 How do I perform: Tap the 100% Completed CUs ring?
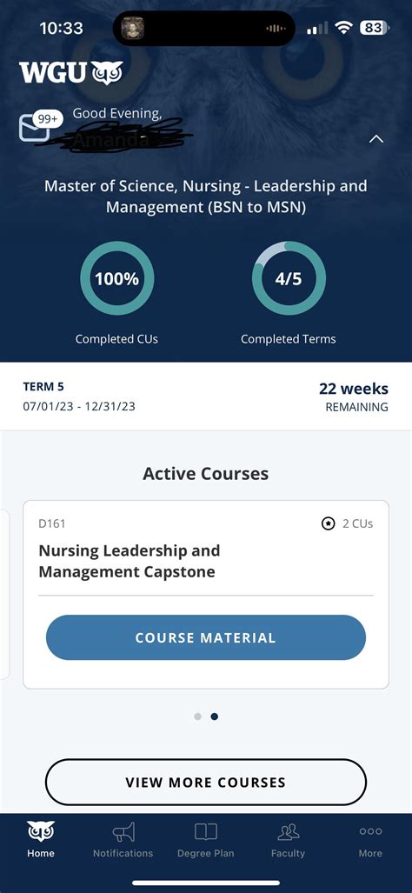coord(116,278)
